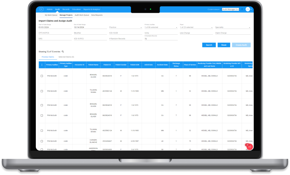Check the first claim row checkbox

42,76
